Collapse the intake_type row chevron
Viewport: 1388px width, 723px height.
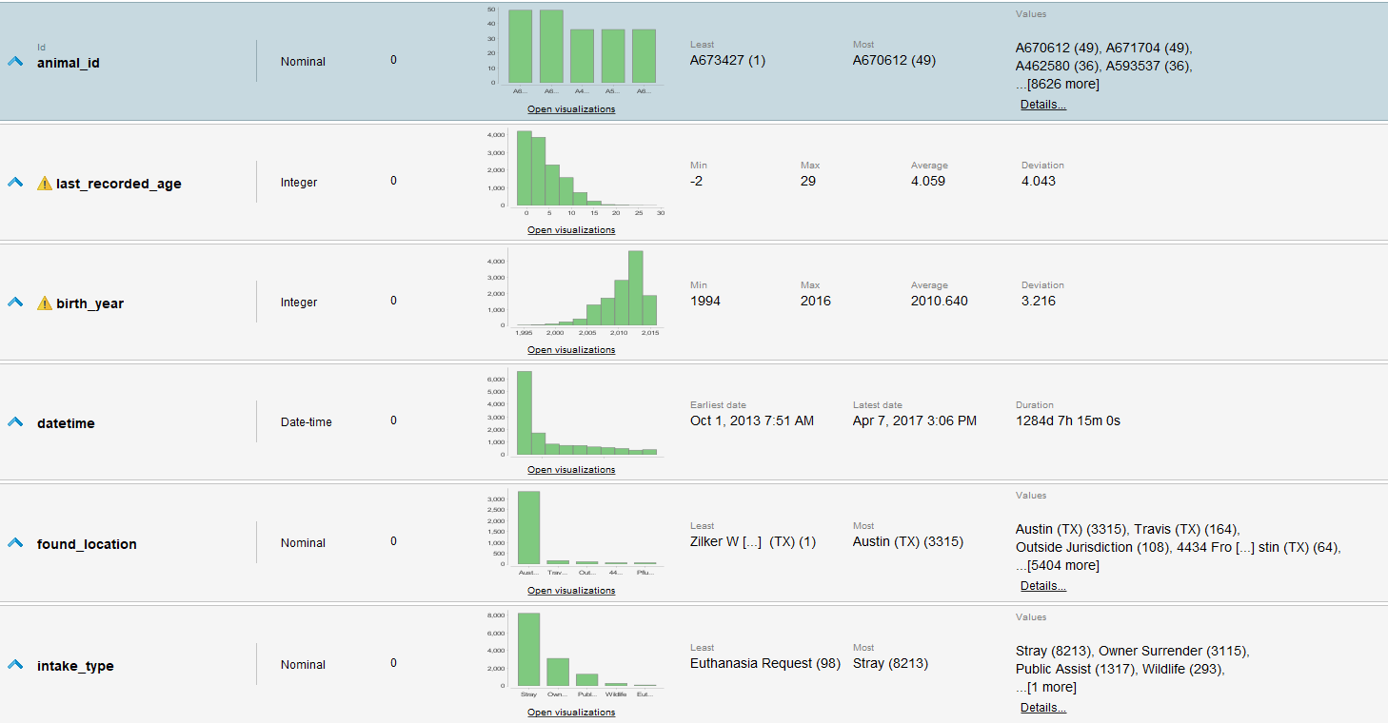click(x=15, y=664)
